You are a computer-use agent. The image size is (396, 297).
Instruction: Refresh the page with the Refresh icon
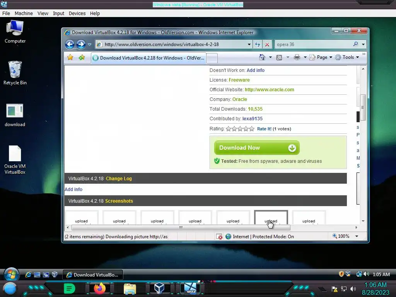(258, 44)
